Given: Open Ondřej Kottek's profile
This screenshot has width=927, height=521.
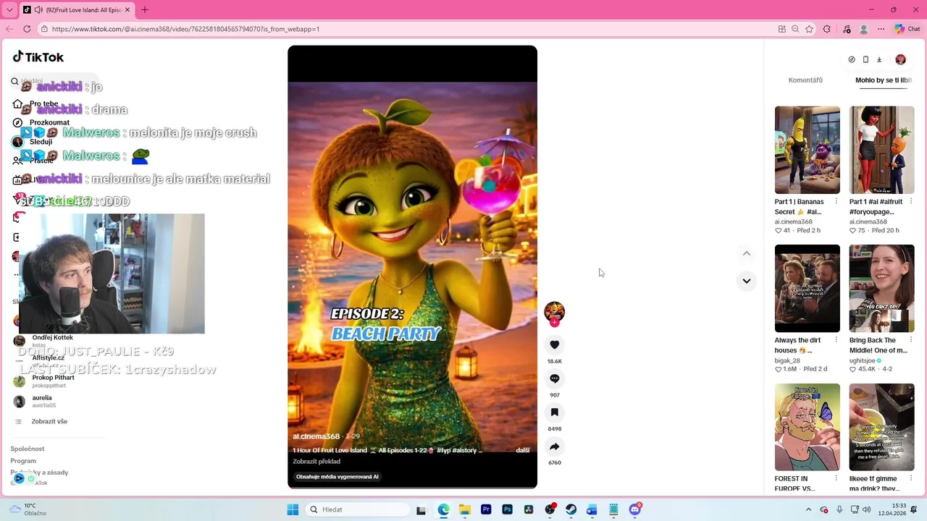Looking at the screenshot, I should coord(52,338).
